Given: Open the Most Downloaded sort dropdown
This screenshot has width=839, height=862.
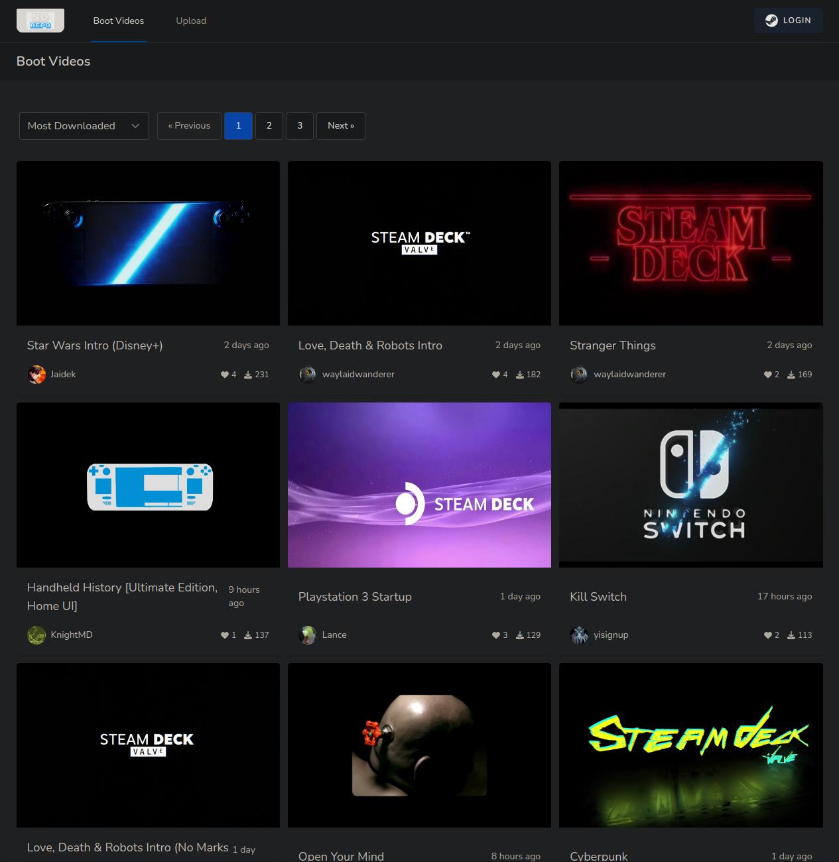Looking at the screenshot, I should coord(84,126).
